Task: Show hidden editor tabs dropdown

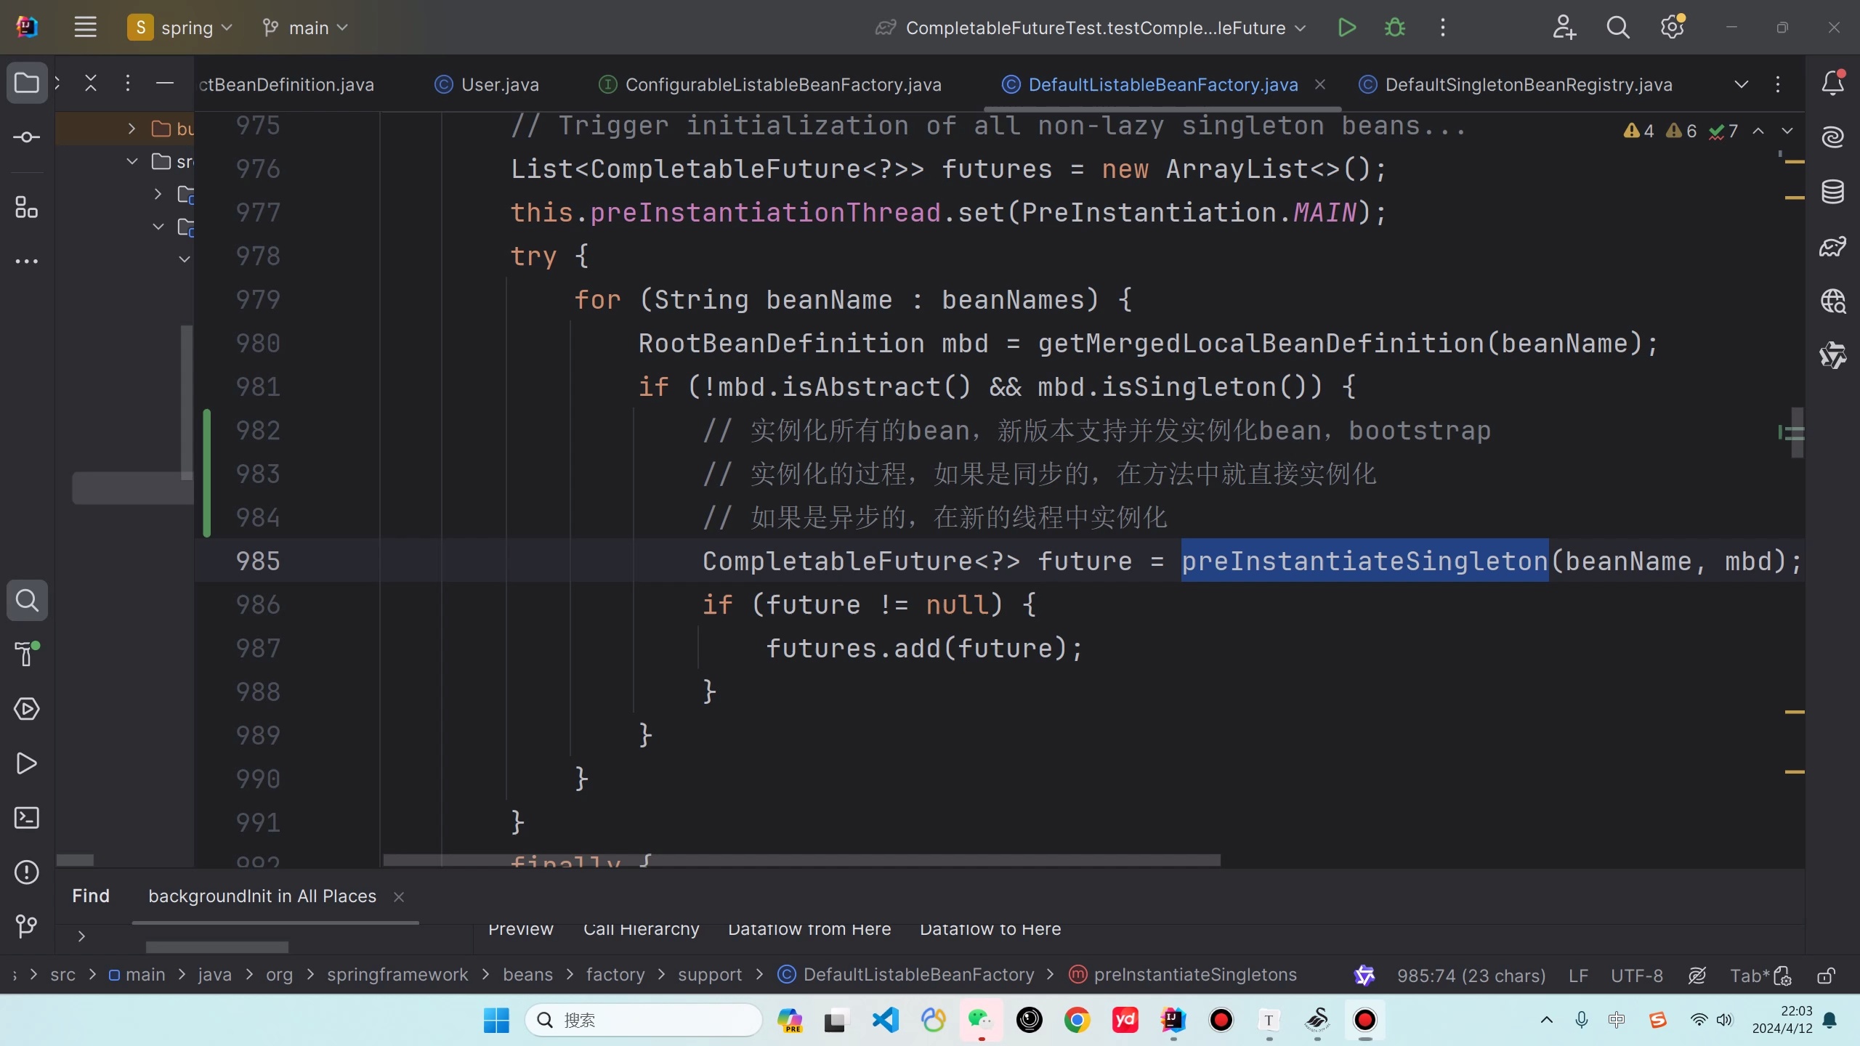Action: 1742,84
